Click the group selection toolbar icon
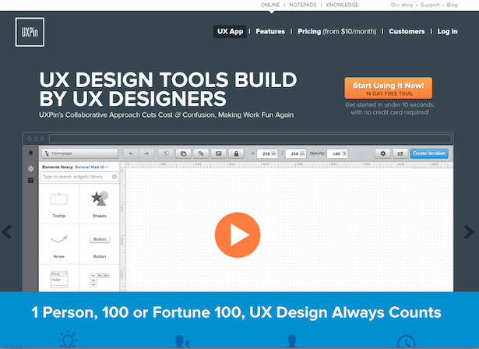The width and height of the screenshot is (479, 349). pyautogui.click(x=166, y=153)
